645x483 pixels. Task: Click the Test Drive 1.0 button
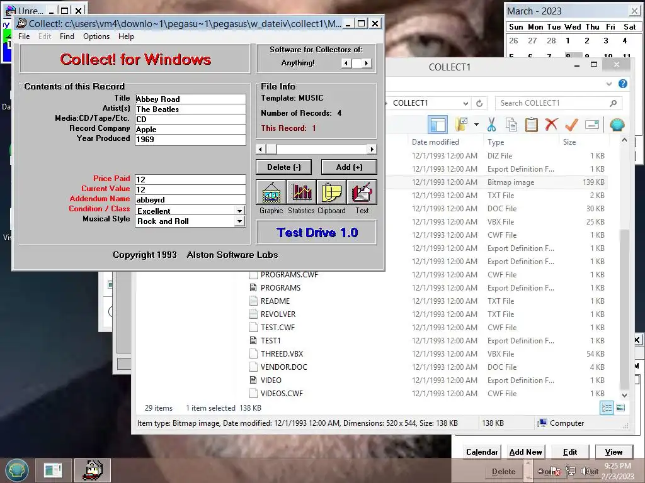pos(317,233)
